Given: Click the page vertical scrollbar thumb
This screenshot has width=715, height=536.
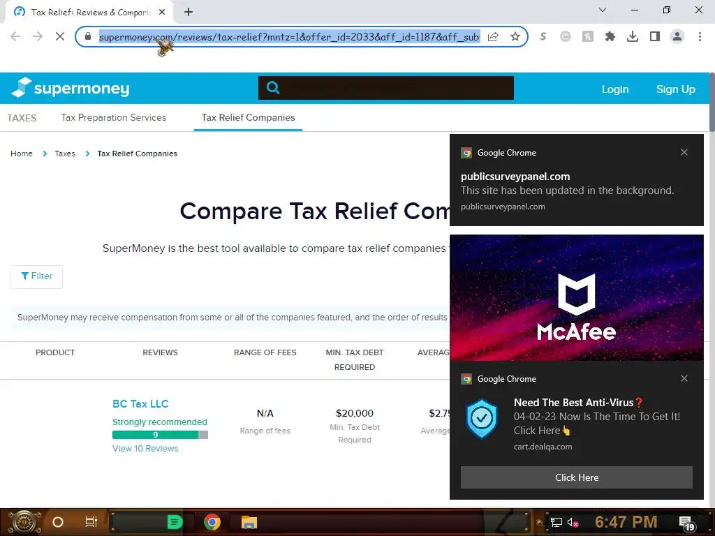Looking at the screenshot, I should point(712,102).
